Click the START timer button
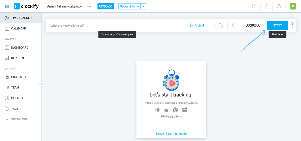 tap(278, 26)
